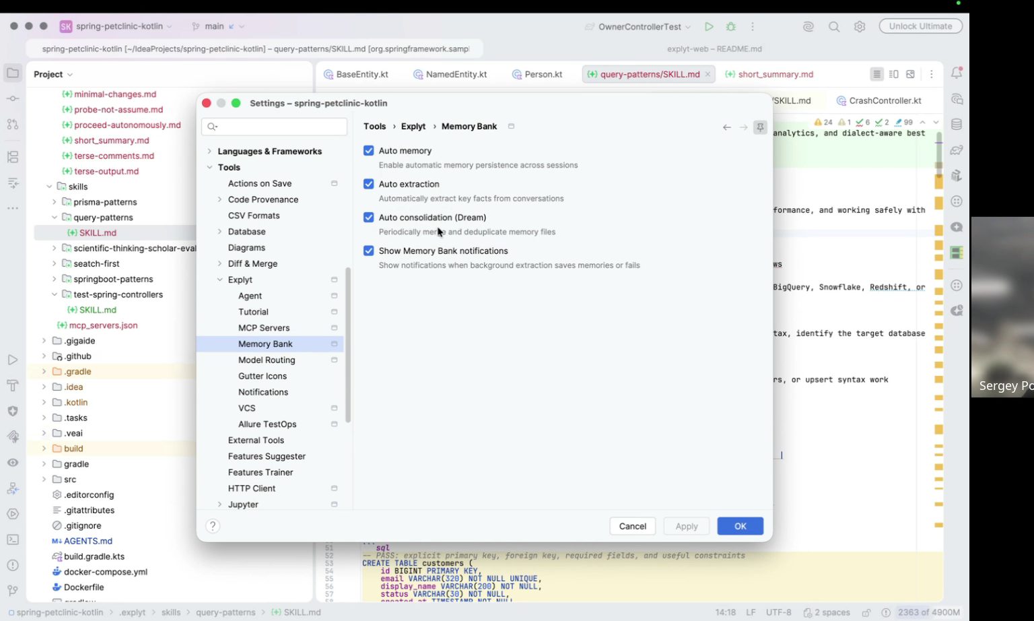This screenshot has width=1034, height=621.
Task: Switch to editor and preview split
Action: click(894, 74)
